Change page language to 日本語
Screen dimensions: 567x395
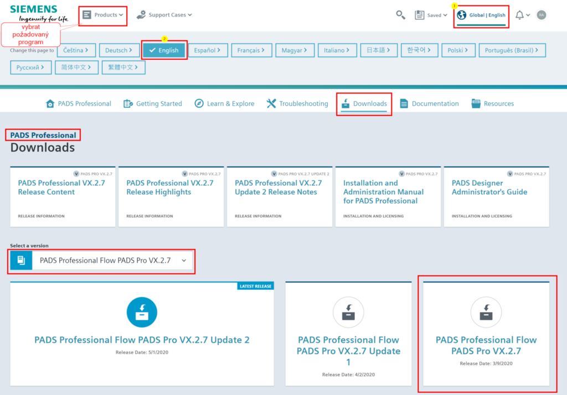click(x=379, y=50)
